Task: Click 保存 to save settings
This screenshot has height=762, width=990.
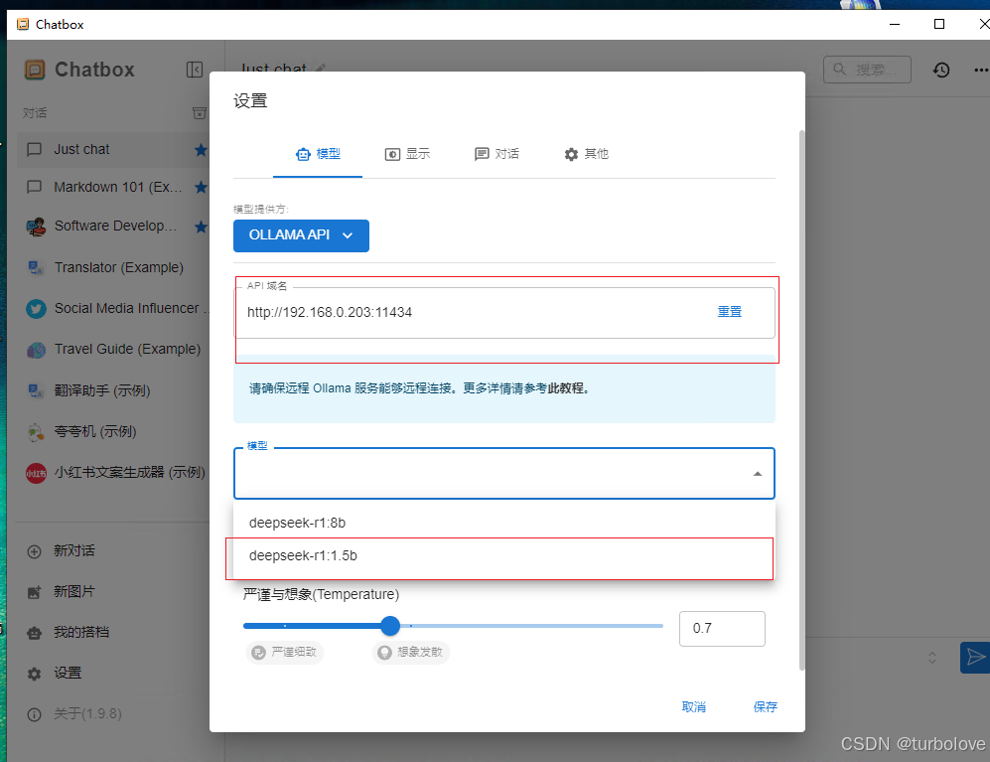Action: [x=766, y=707]
